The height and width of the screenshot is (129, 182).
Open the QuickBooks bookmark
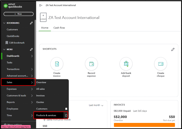(x=13, y=36)
